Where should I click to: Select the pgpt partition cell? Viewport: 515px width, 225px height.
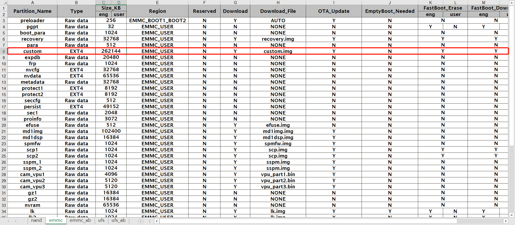tap(32, 27)
